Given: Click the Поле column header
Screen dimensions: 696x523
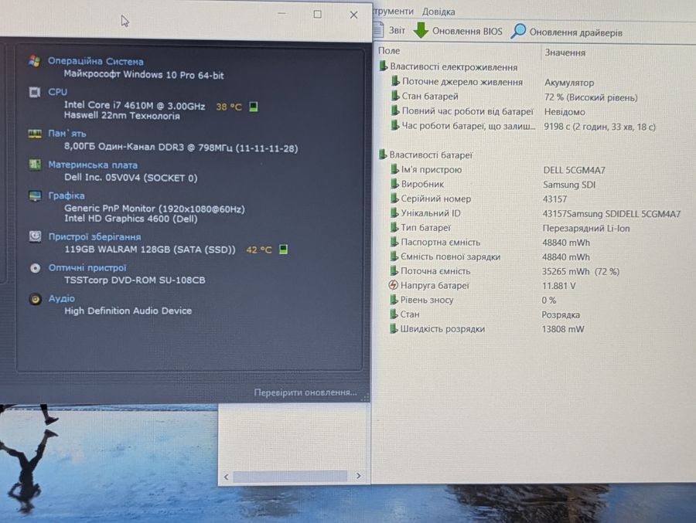Looking at the screenshot, I should (x=389, y=50).
